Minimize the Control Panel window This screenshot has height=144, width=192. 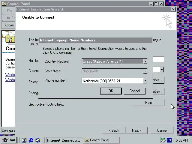point(151,4)
